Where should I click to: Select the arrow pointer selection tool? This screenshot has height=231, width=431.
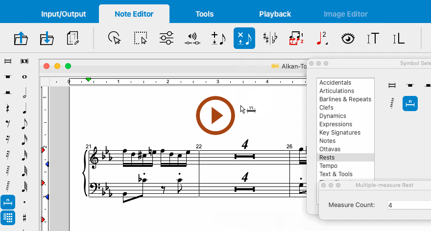[x=114, y=38]
